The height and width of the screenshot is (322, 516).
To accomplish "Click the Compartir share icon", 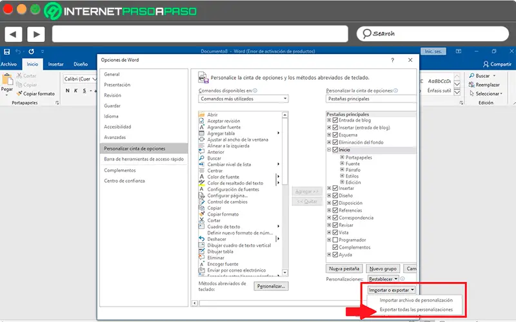I will coord(486,64).
